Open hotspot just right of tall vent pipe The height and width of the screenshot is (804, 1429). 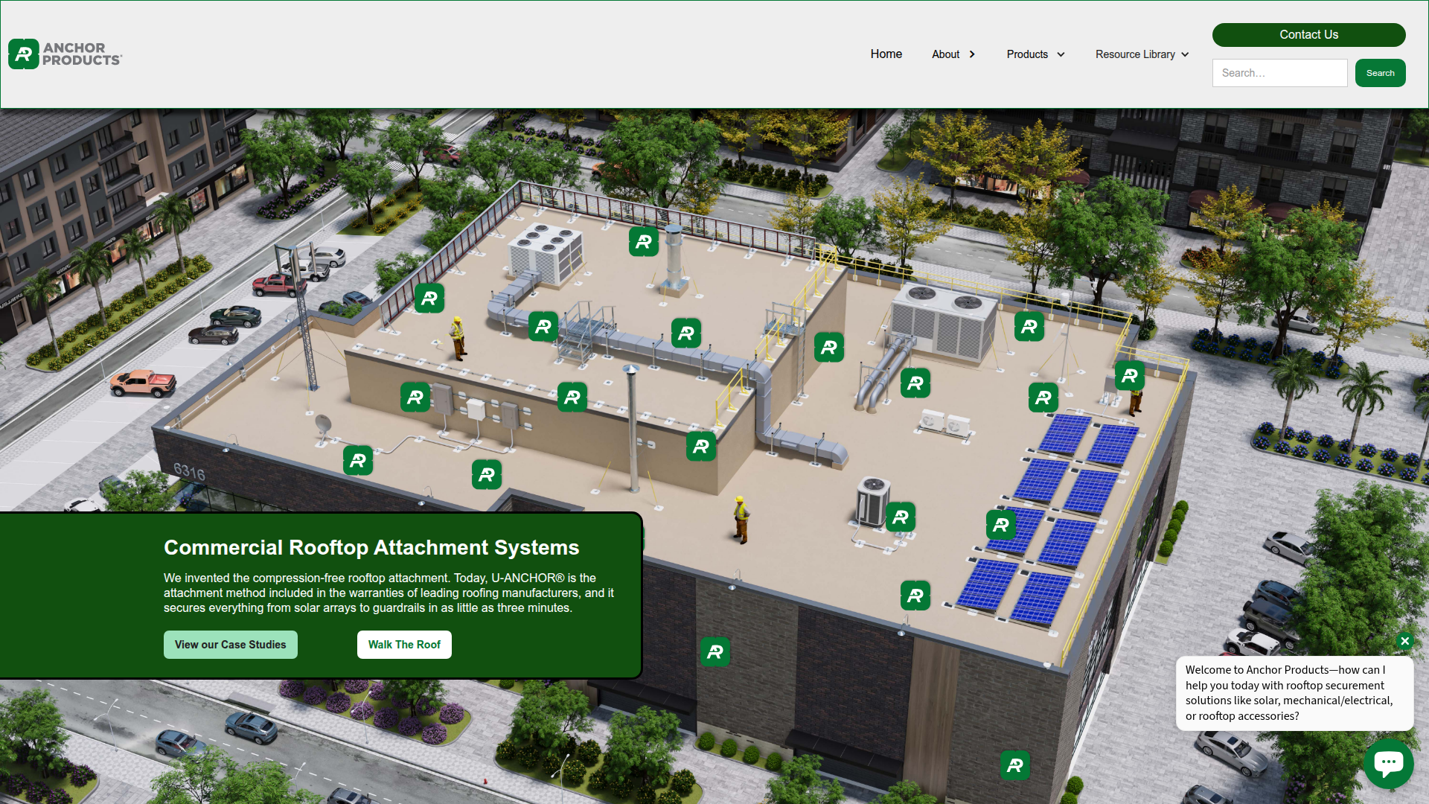point(701,447)
